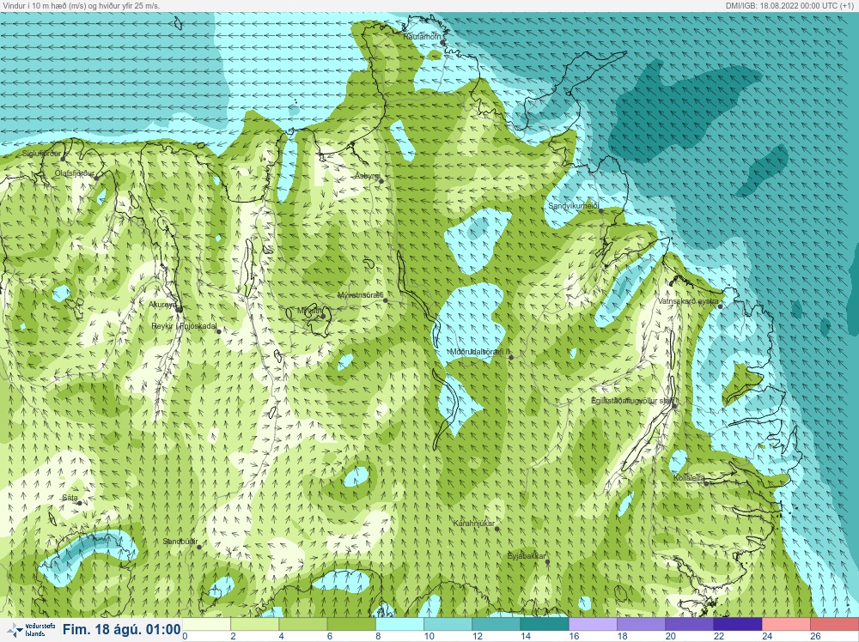Viewport: 859px width, 642px height.
Task: Select the 12–14 m/s teal legend swatch
Action: pos(496,624)
